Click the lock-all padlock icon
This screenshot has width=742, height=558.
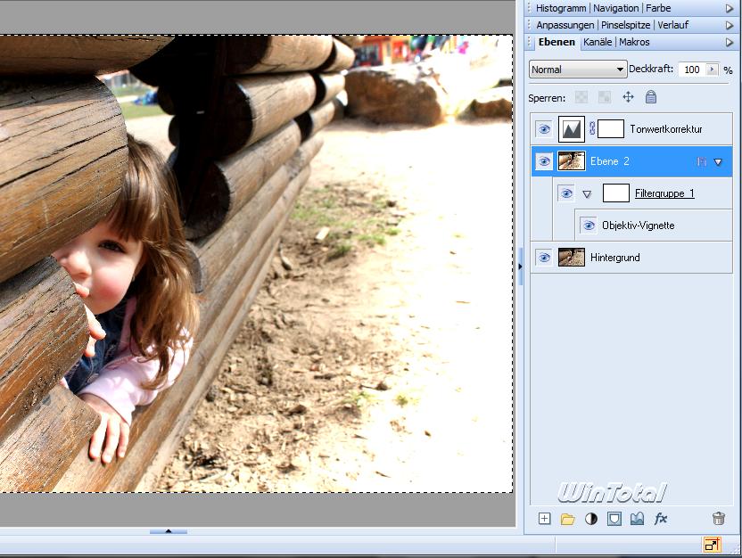tap(651, 97)
